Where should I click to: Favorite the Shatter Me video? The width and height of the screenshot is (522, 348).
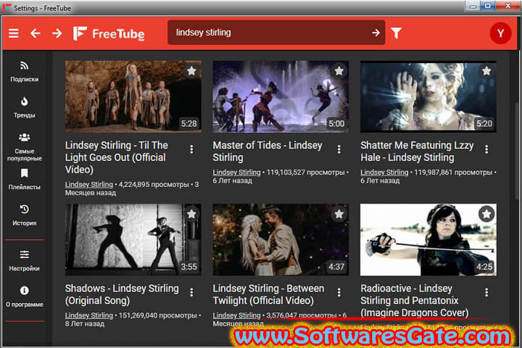tap(486, 70)
